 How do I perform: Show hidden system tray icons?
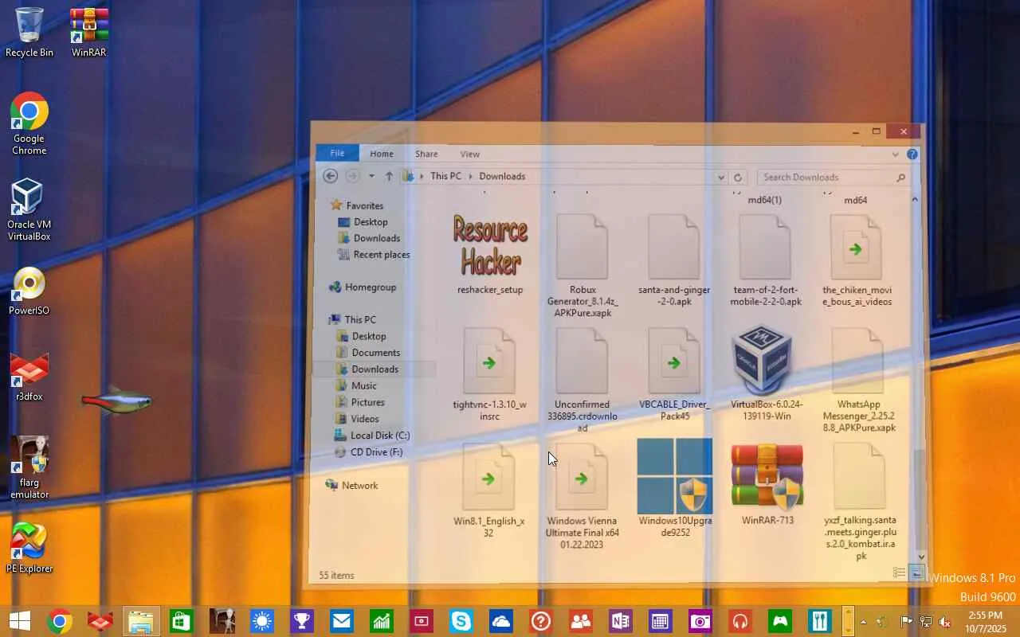[x=863, y=622]
